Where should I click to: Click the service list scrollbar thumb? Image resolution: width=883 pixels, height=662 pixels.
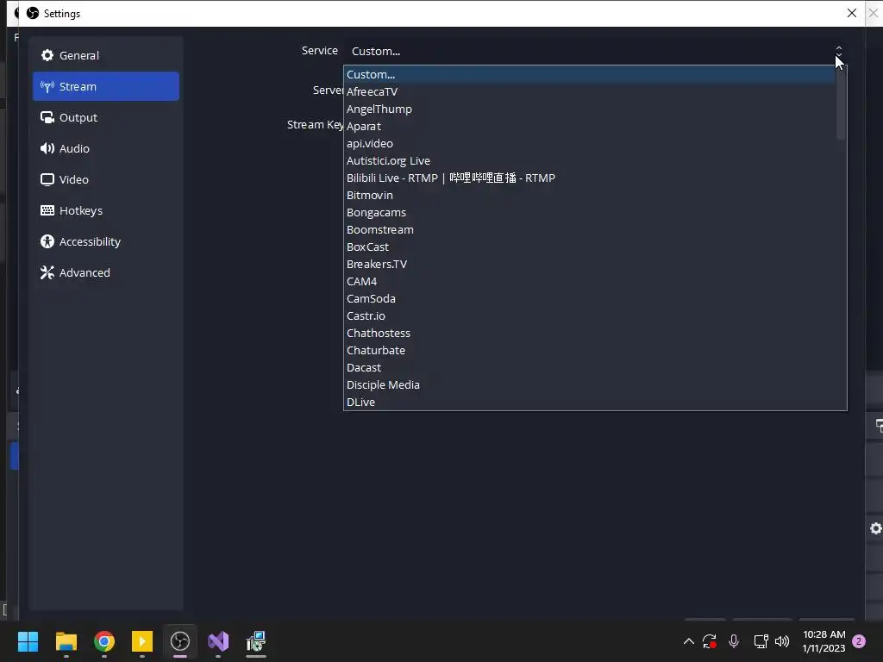841,103
